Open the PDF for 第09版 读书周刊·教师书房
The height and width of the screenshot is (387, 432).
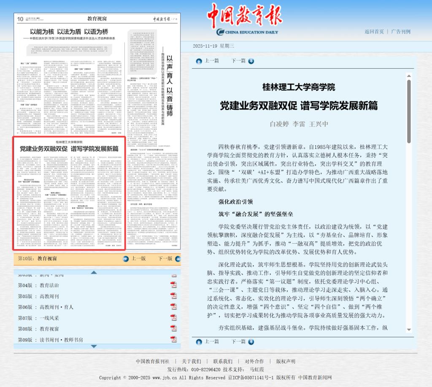[173, 339]
